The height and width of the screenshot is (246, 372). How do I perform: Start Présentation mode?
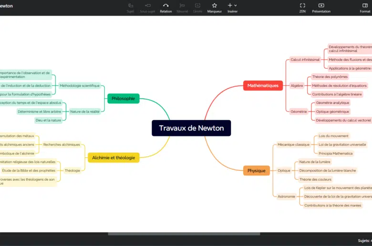[321, 7]
